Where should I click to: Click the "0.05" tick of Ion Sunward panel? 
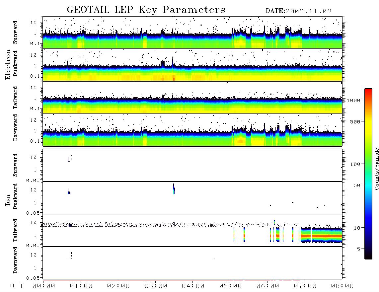point(33,180)
